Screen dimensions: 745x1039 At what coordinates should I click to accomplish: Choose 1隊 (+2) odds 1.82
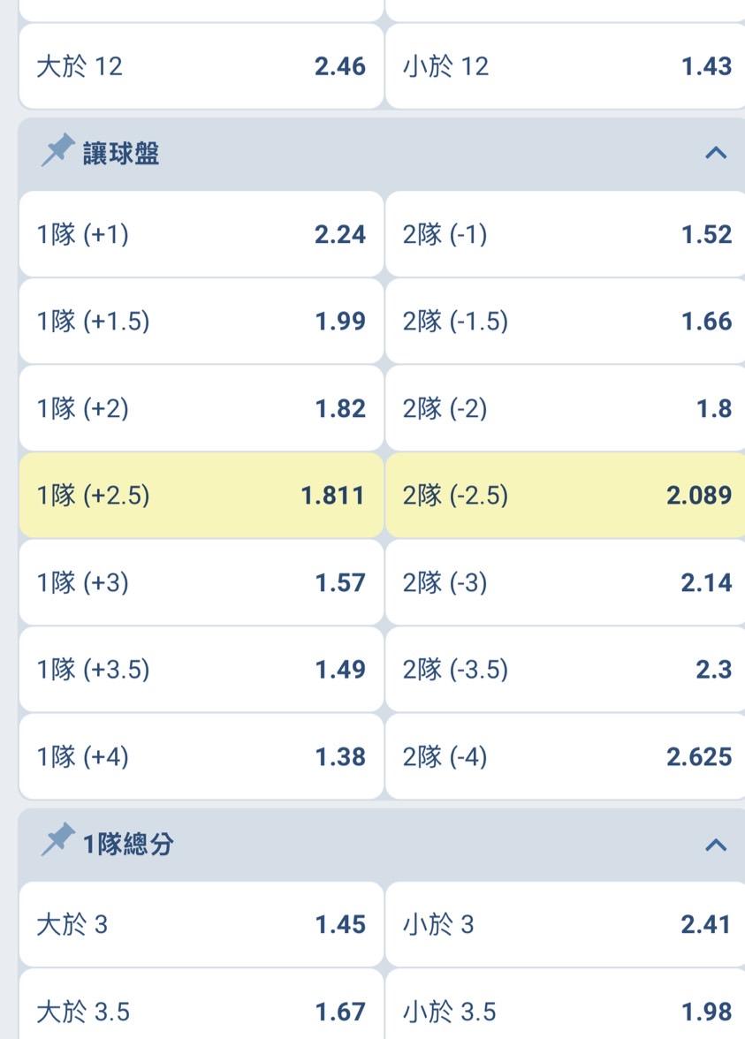click(x=201, y=408)
